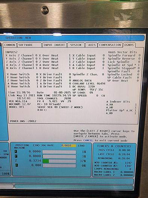Viewport: 148px width, 198px height.
Task: Click the X Cable Input entry
Action: pyautogui.click(x=89, y=55)
